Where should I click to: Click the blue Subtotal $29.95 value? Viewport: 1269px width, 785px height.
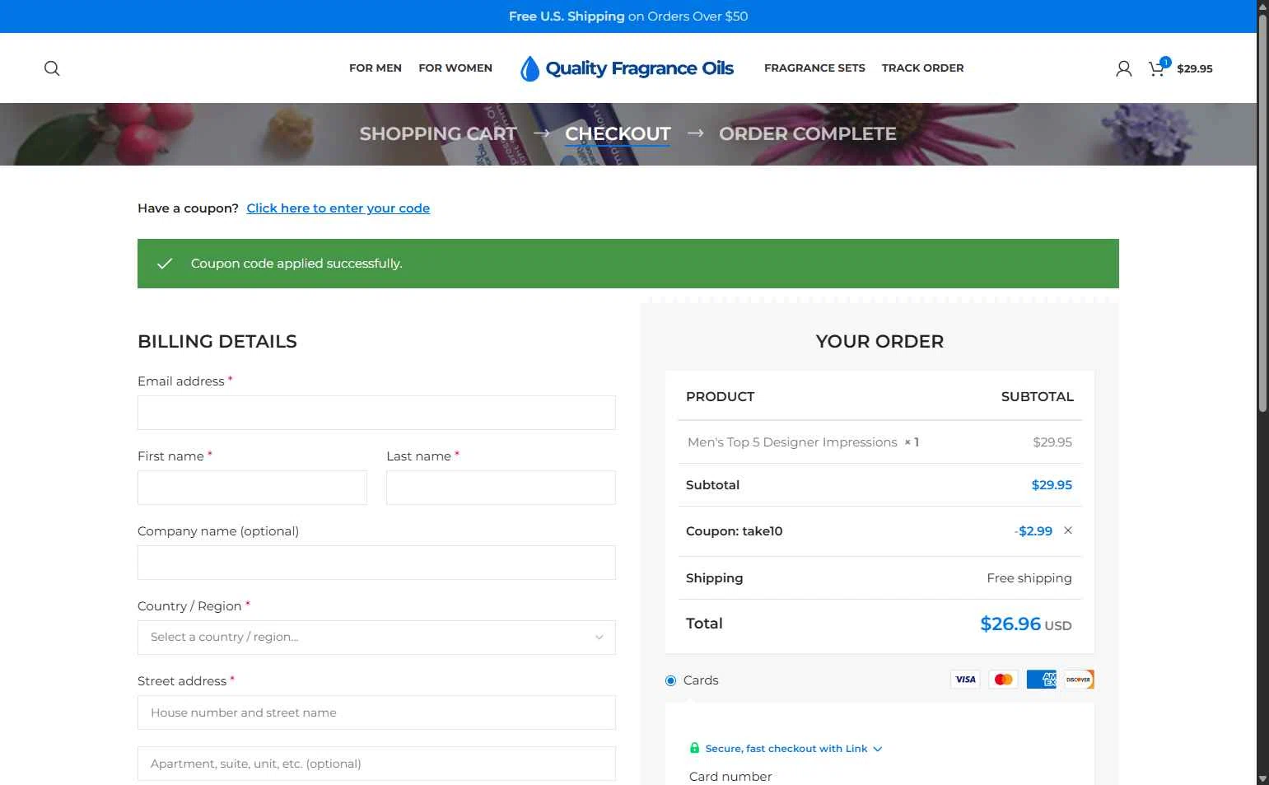click(1052, 485)
